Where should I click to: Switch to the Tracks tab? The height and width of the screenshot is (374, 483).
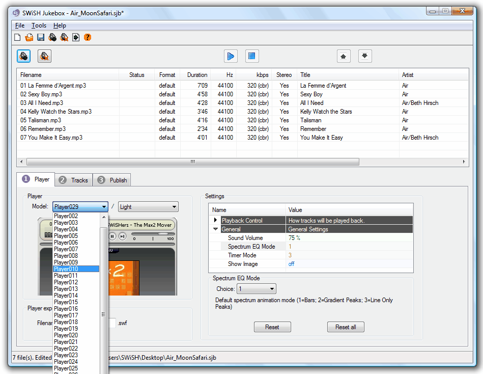coord(74,180)
